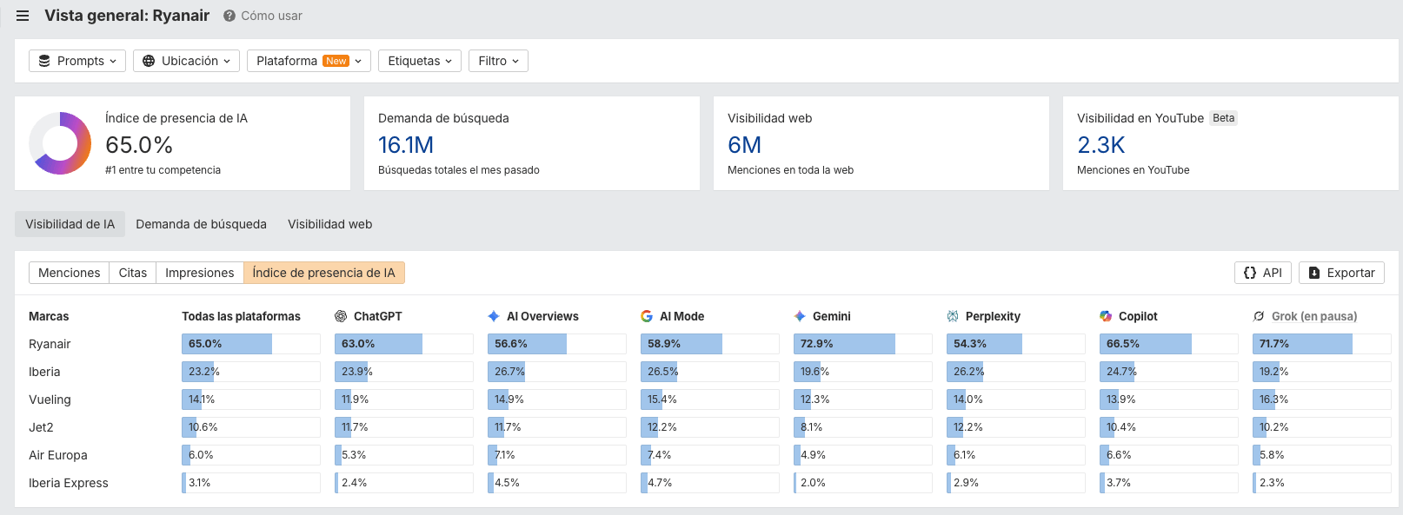Open the hamburger menu icon

tap(23, 16)
